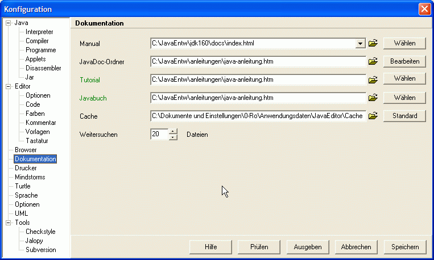Screen dimensions: 434x260
Task: Select Tools in the tree
Action: point(22,223)
